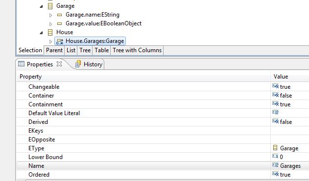Image resolution: width=309 pixels, height=181 pixels.
Task: Click the History view icon
Action: [x=78, y=64]
